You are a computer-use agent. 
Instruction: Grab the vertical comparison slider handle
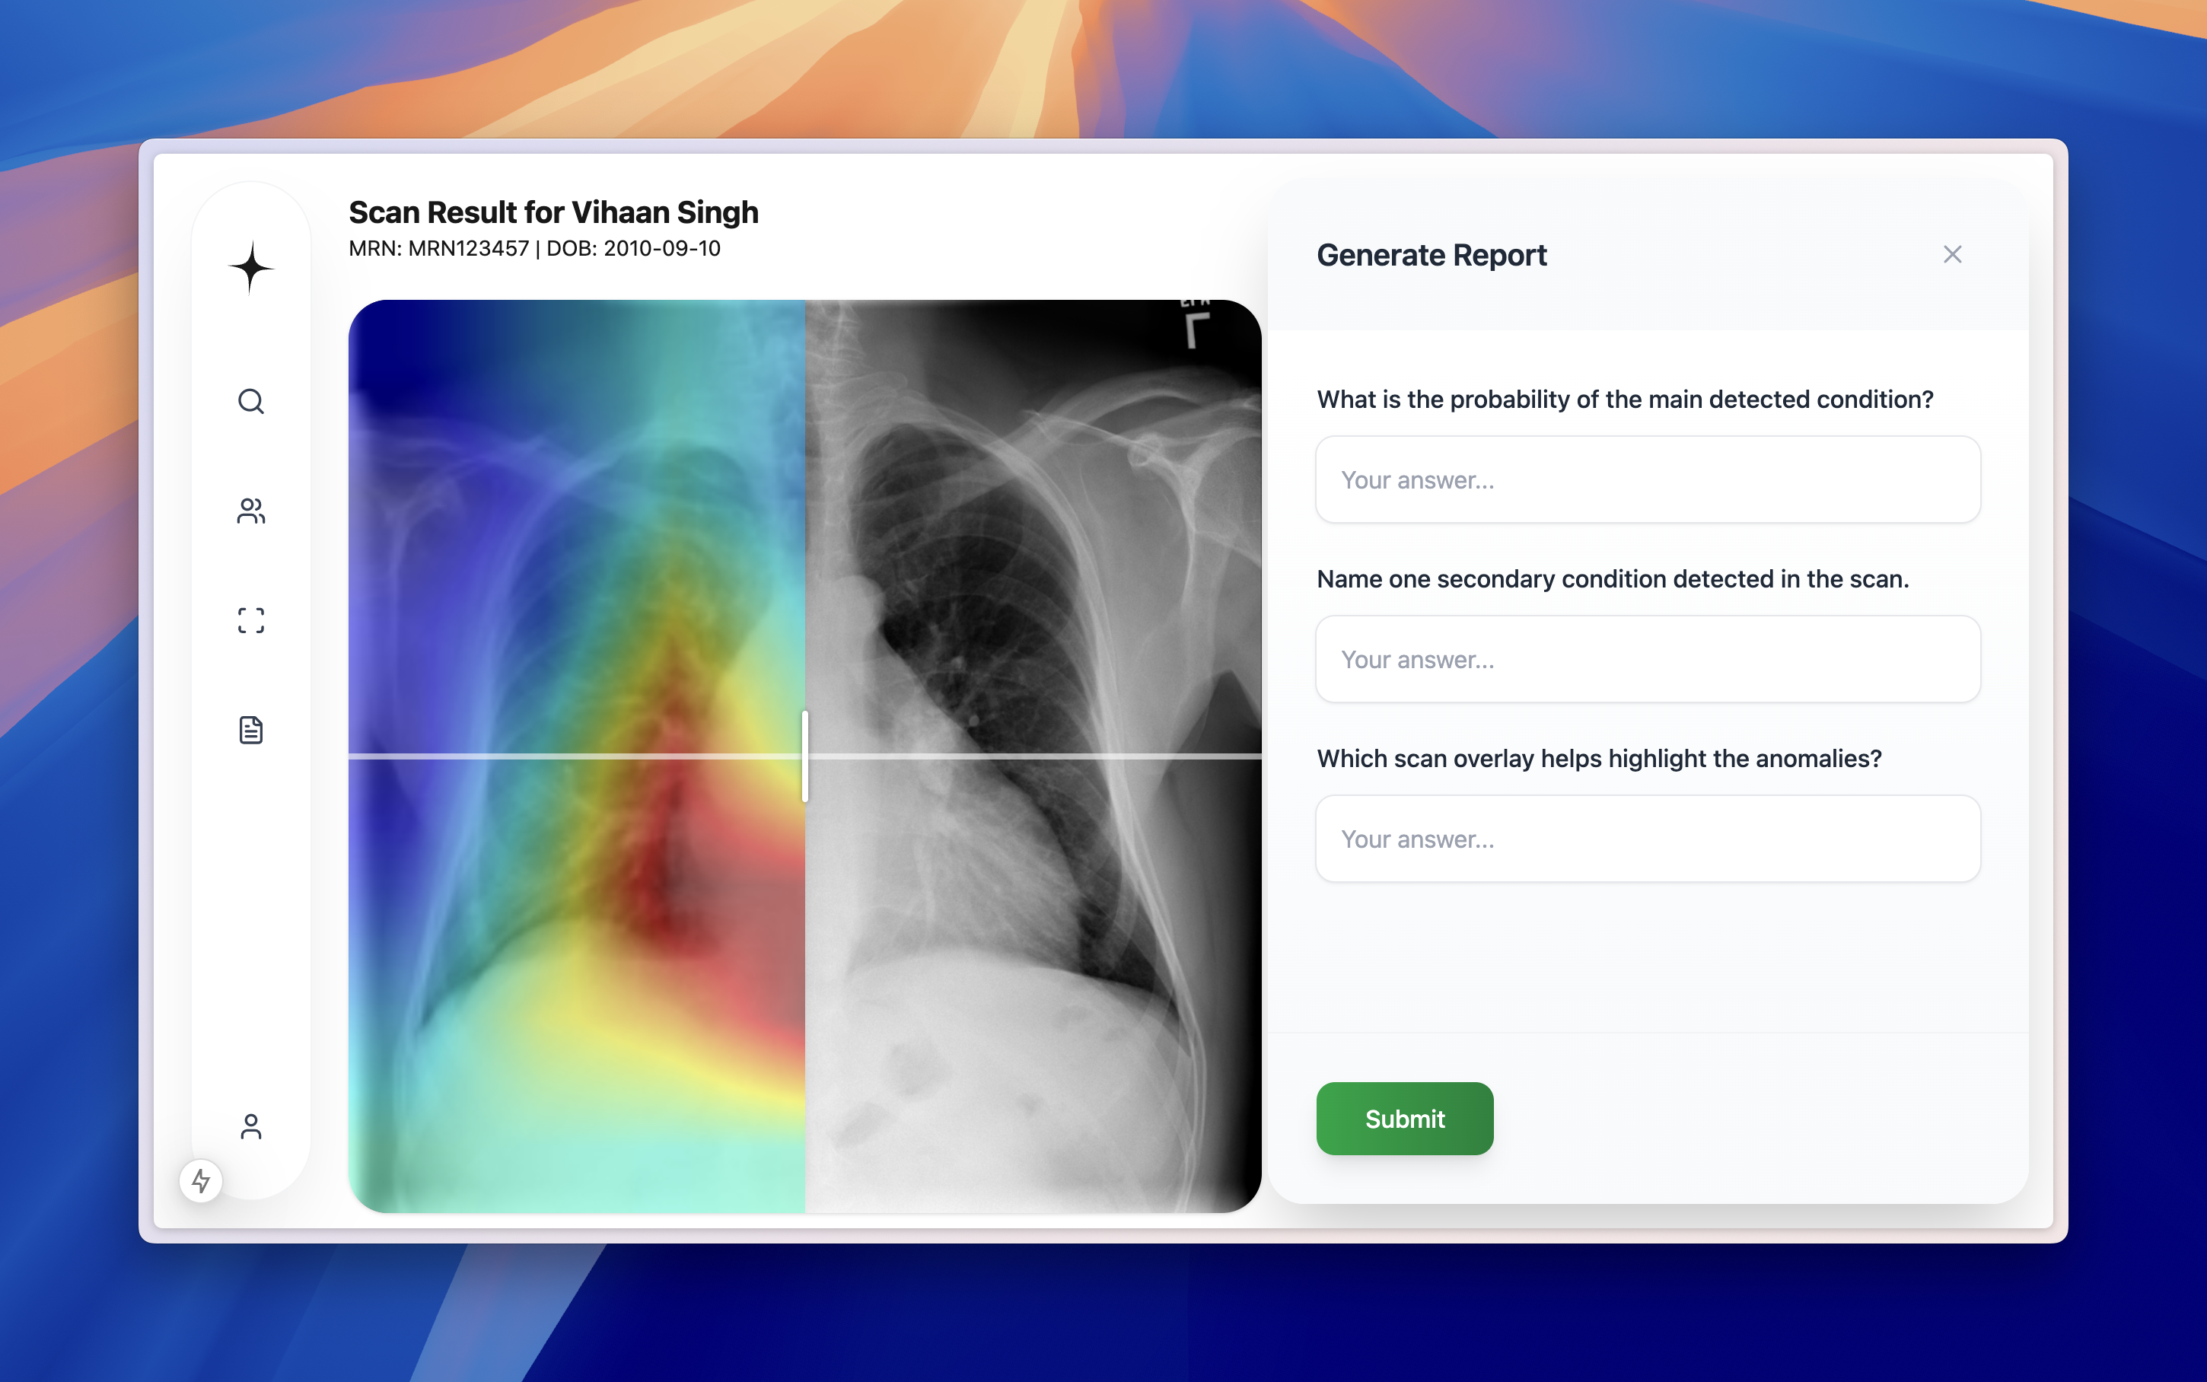[804, 756]
